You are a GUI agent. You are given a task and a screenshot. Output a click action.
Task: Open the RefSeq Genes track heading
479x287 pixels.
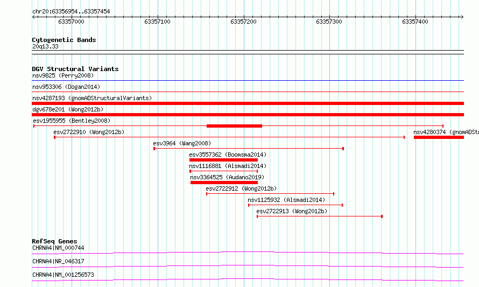pos(54,241)
